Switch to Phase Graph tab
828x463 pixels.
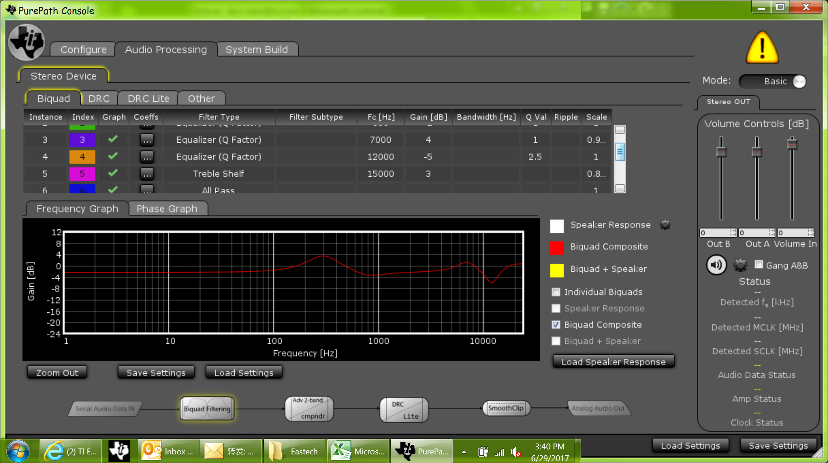167,209
